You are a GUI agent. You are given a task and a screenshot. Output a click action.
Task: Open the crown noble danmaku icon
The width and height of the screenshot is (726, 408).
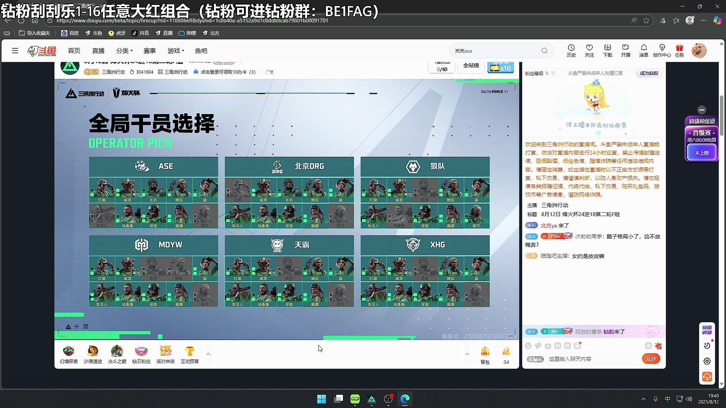click(x=548, y=346)
